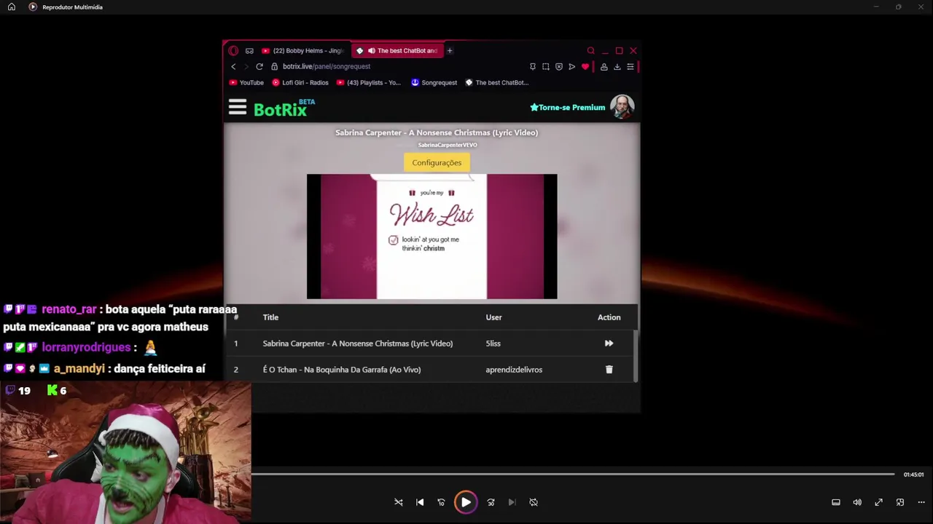Image resolution: width=933 pixels, height=524 pixels.
Task: Click chat username a_mandyi
Action: pos(79,369)
